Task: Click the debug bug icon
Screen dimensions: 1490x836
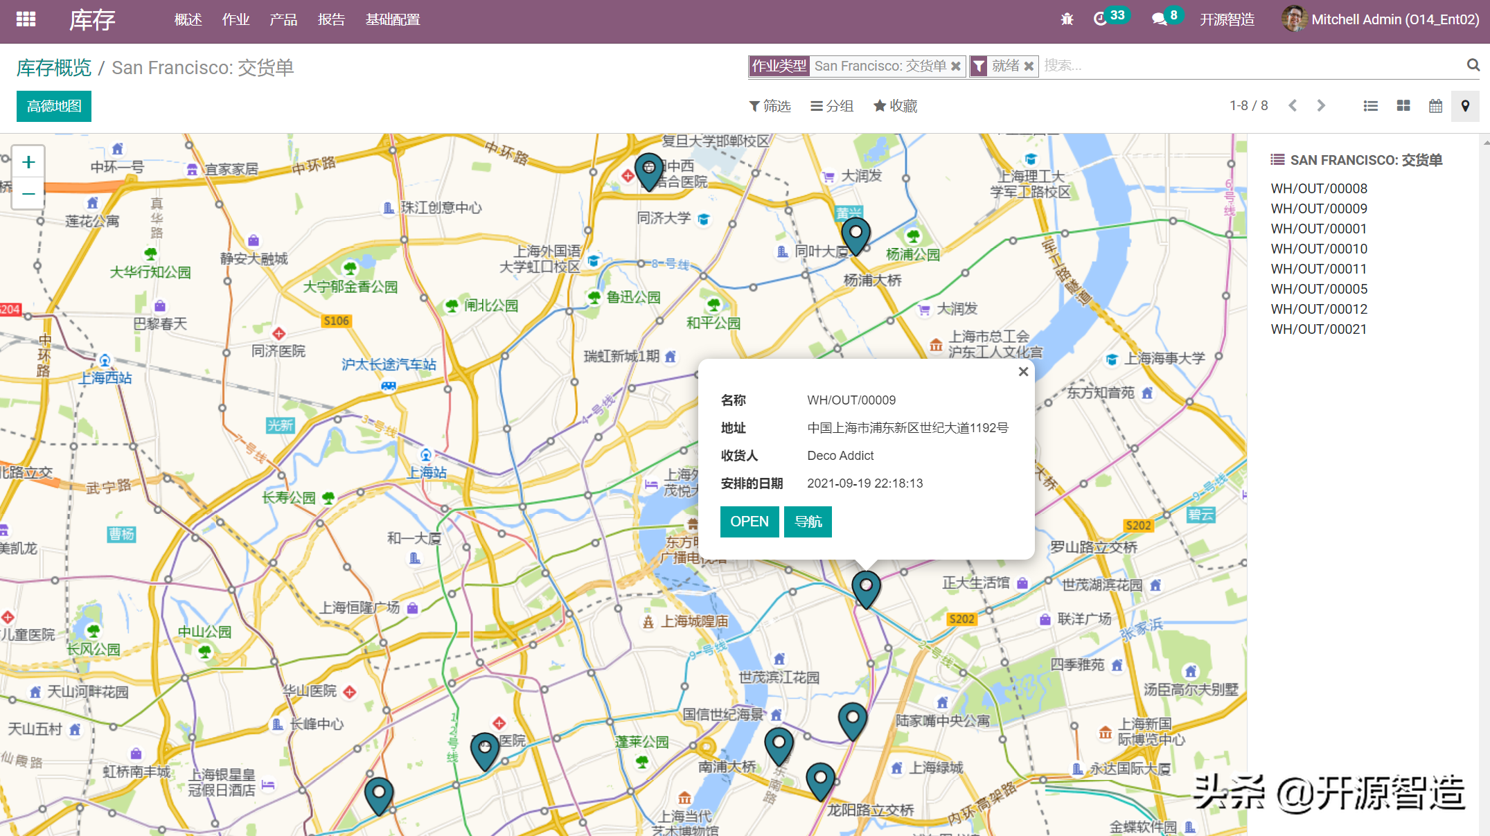Action: [x=1067, y=19]
